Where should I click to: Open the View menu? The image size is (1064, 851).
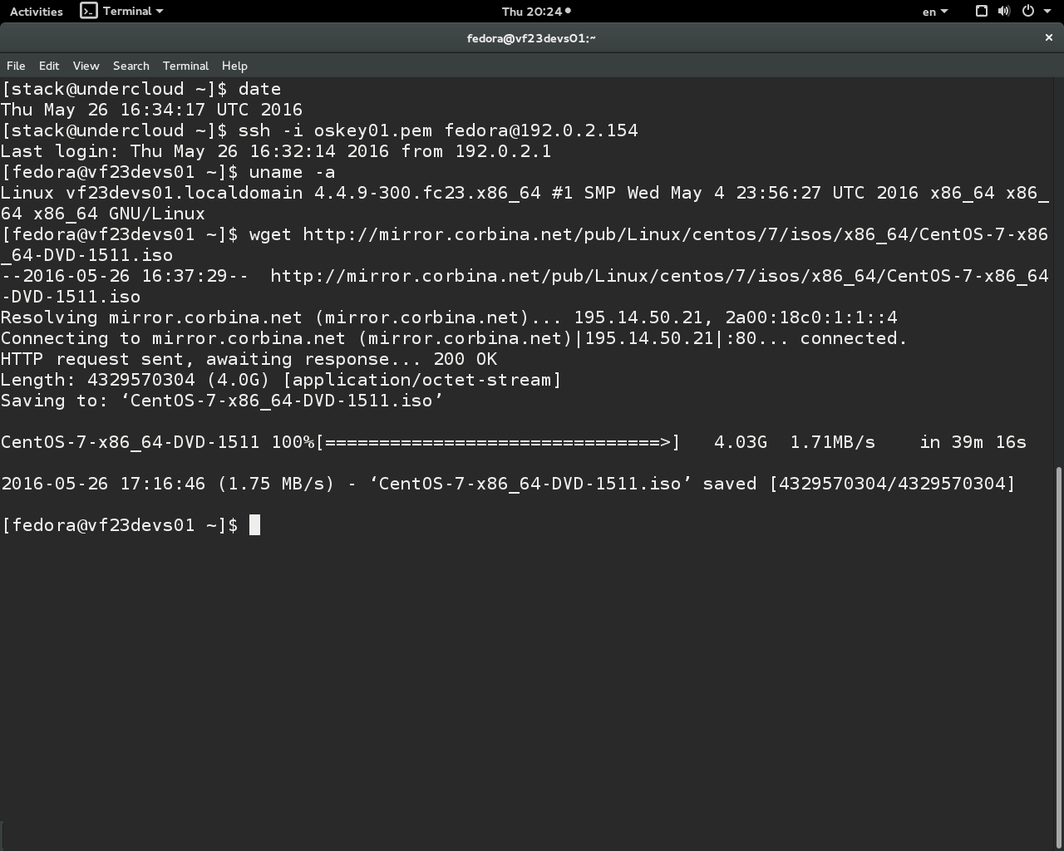(x=86, y=66)
